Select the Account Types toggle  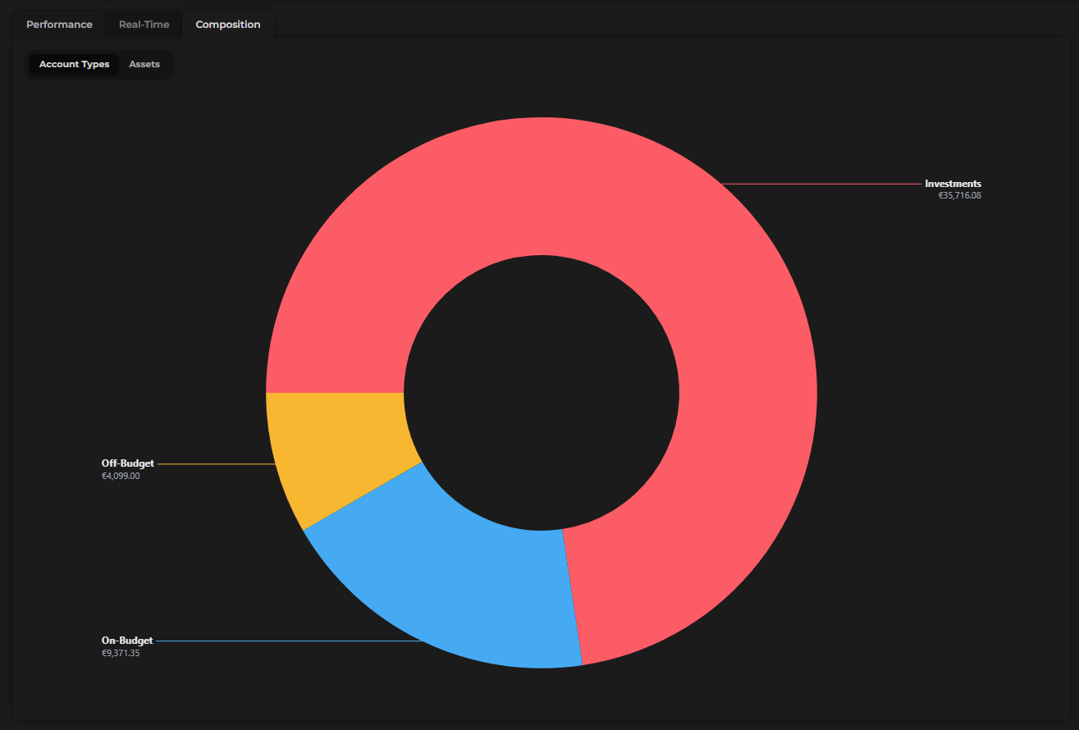point(73,63)
